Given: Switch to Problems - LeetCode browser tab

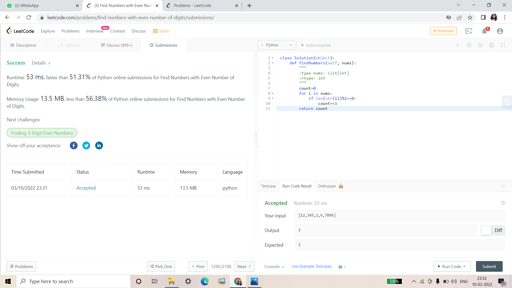Looking at the screenshot, I should point(202,6).
